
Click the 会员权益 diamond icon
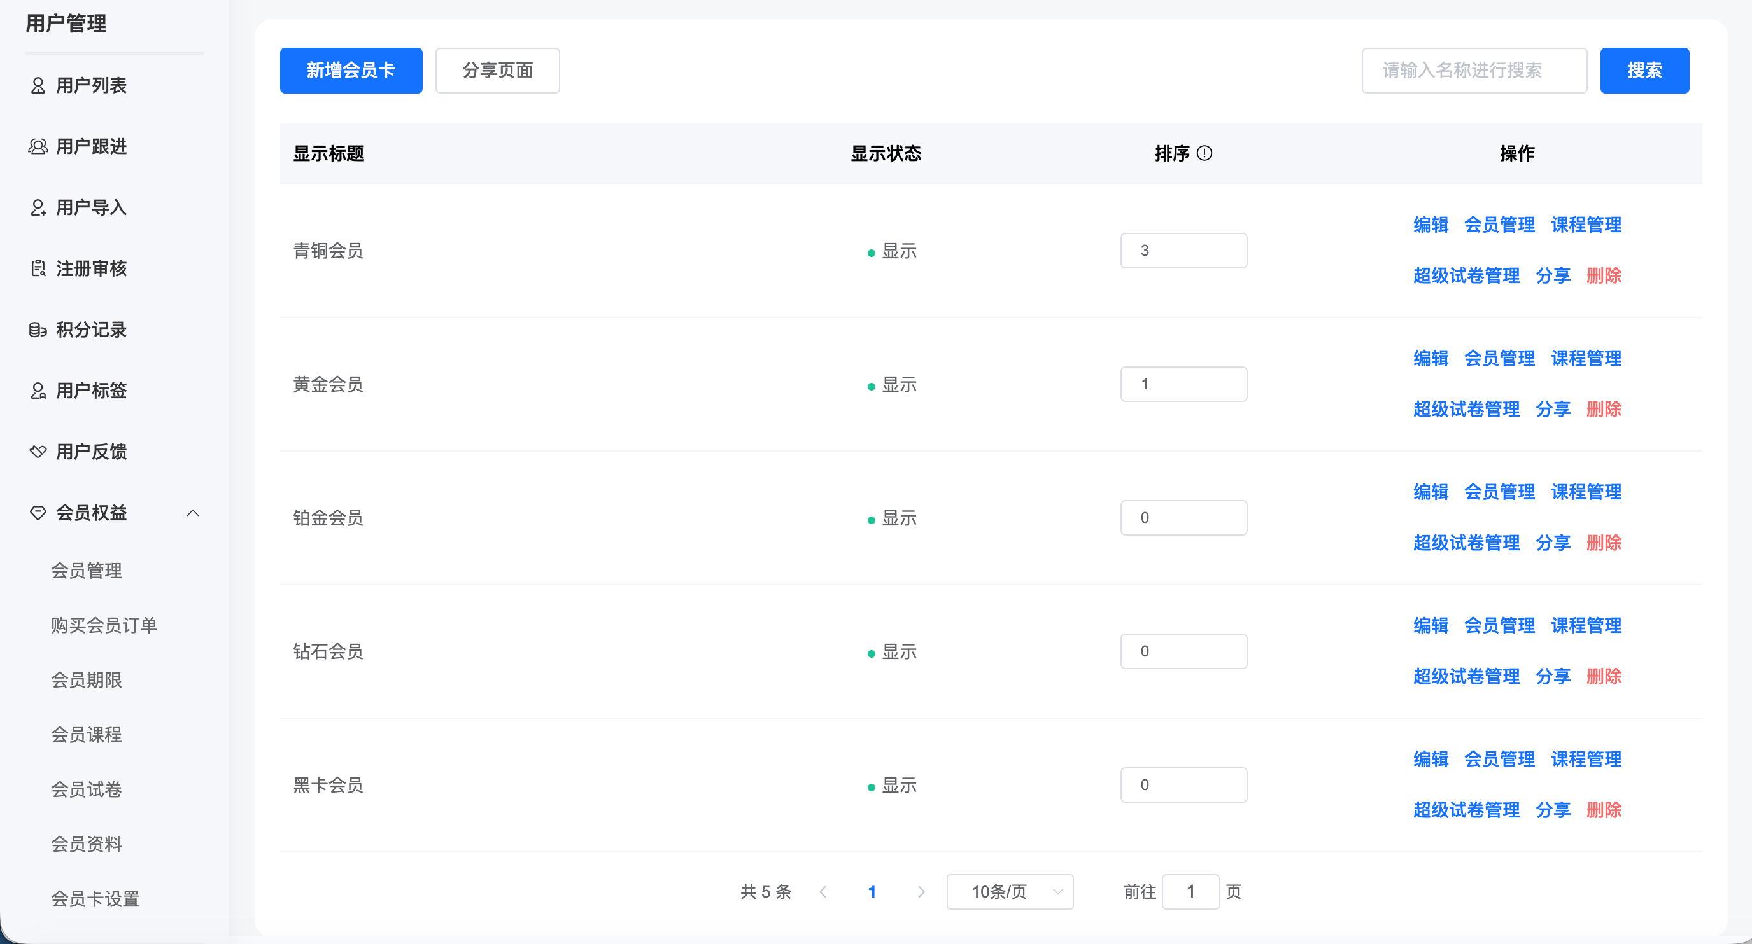pyautogui.click(x=38, y=513)
